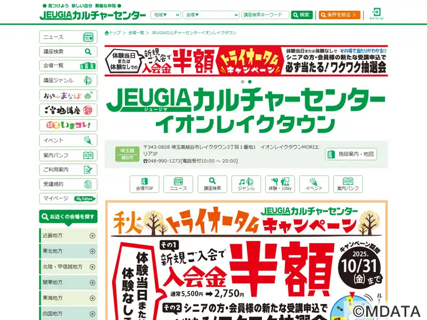
Task: Click the JEUGIAカルチャーセンター header logo
Action: pos(92,15)
